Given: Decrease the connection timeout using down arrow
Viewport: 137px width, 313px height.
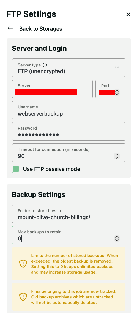Looking at the screenshot, I should pos(117,158).
